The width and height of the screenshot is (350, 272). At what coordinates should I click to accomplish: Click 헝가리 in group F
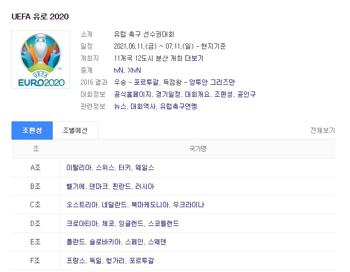click(x=115, y=260)
